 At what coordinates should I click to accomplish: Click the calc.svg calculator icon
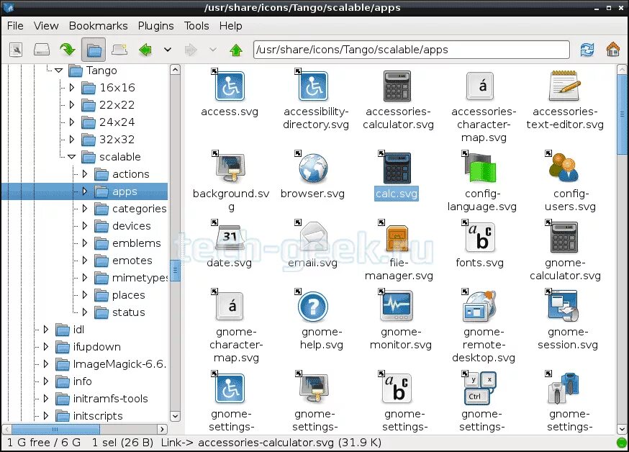tap(397, 168)
